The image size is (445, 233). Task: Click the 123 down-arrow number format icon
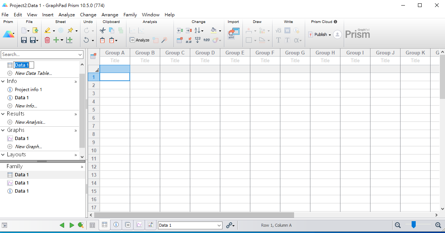pos(198,40)
